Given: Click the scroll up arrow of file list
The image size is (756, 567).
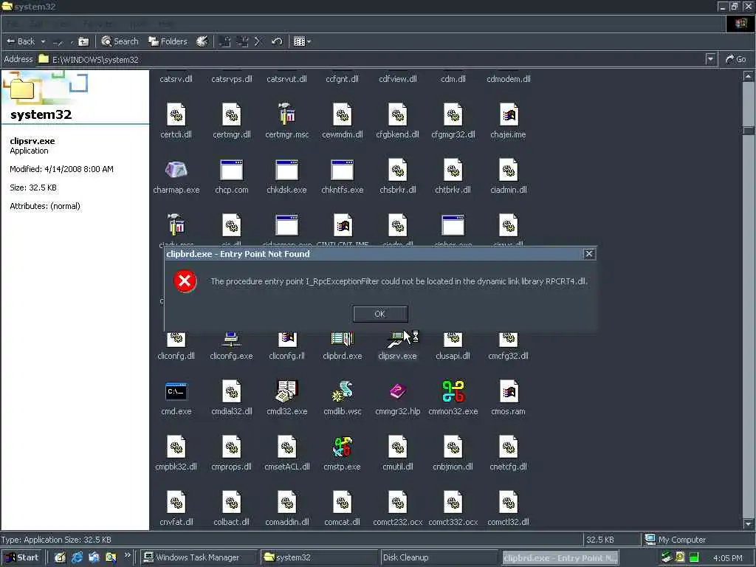Looking at the screenshot, I should tap(748, 76).
